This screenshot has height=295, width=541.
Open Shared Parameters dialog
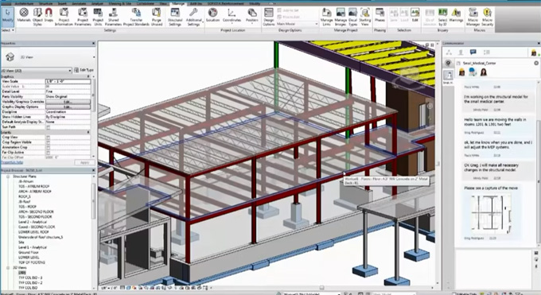[113, 17]
